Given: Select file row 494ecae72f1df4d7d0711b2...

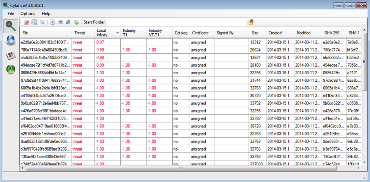Looking at the screenshot, I should (191, 65).
